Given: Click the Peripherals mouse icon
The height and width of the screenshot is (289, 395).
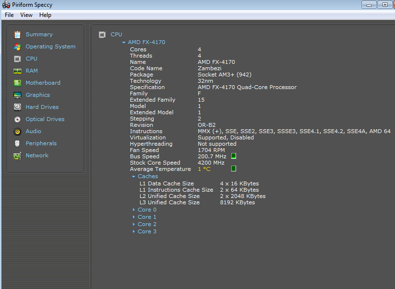Looking at the screenshot, I should coord(17,143).
